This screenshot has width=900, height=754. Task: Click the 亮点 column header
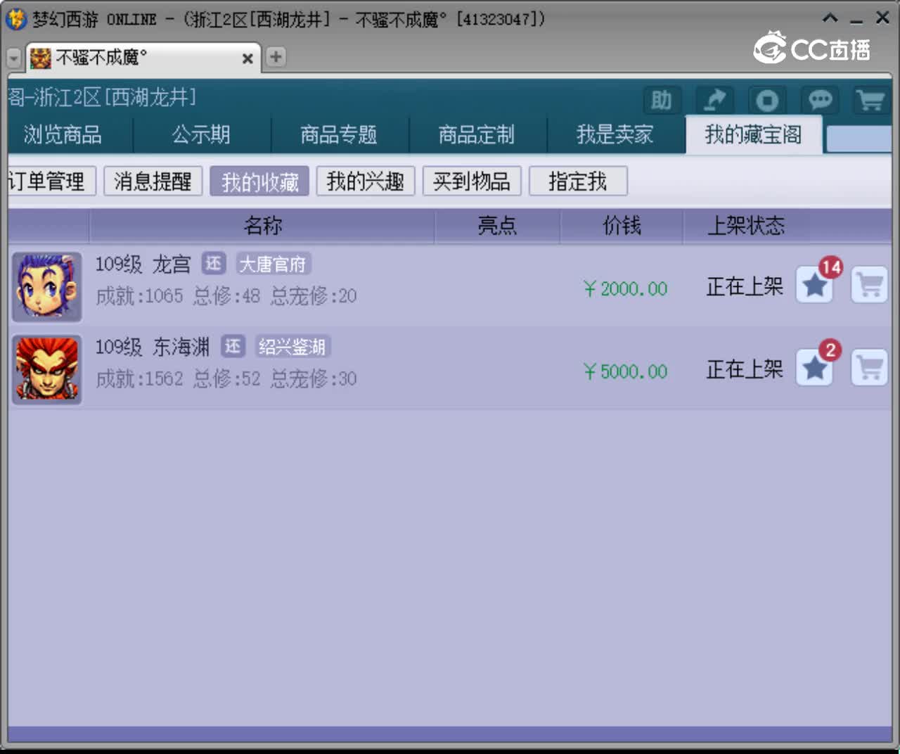pos(497,226)
